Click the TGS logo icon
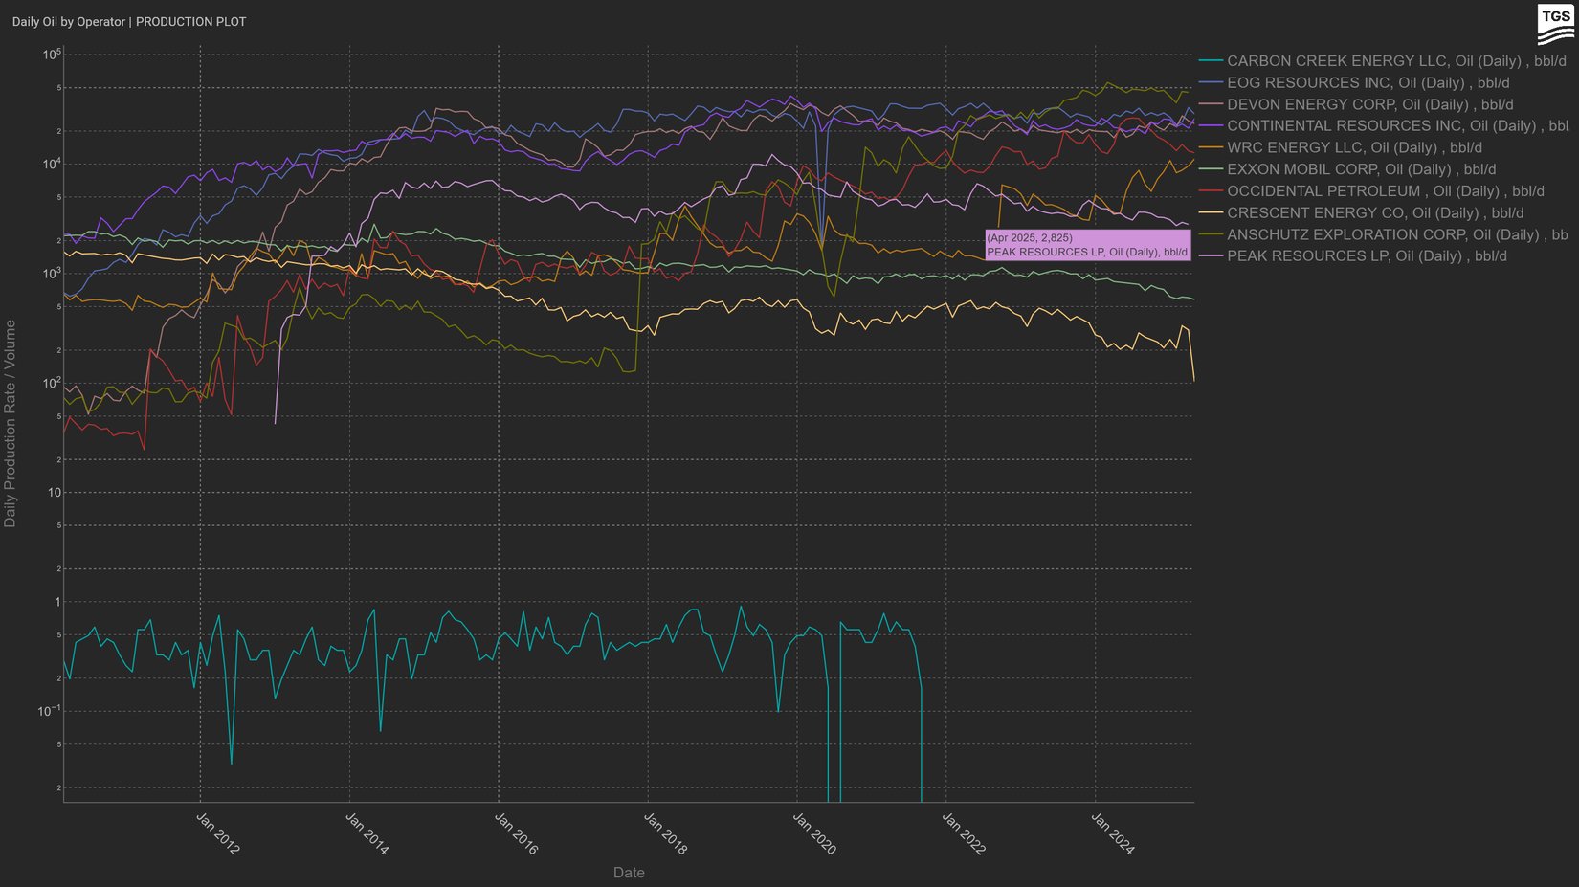Screen dimensions: 1579x887 pyautogui.click(x=1555, y=25)
